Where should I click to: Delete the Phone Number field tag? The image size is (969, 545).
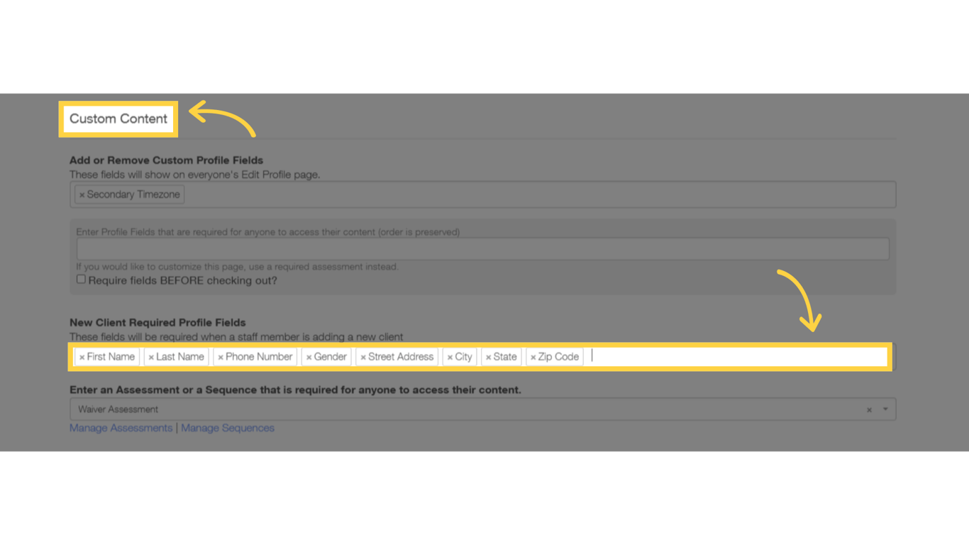220,356
